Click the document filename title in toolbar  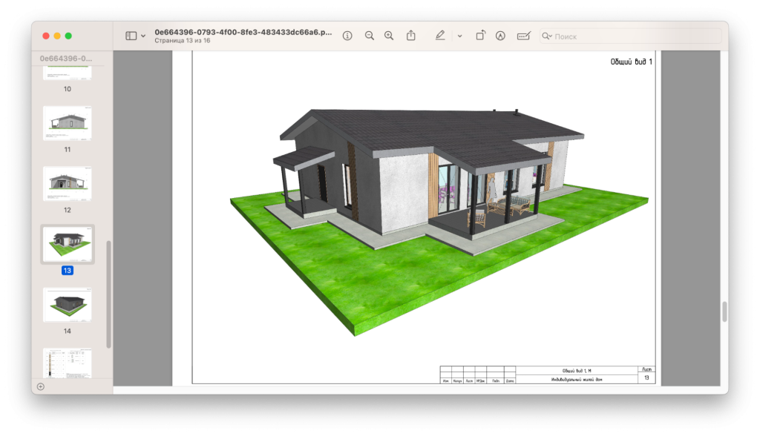point(243,33)
